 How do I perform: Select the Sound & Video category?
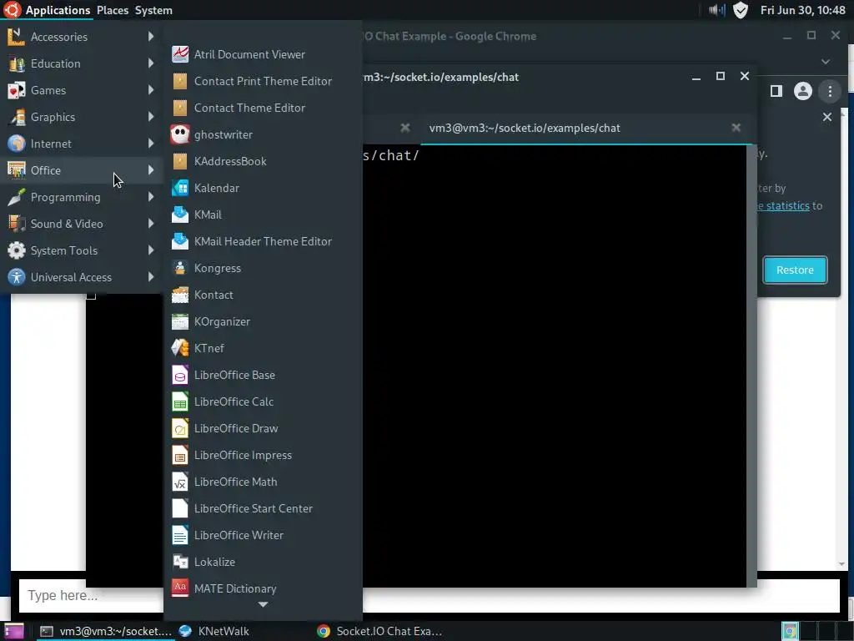tap(82, 224)
